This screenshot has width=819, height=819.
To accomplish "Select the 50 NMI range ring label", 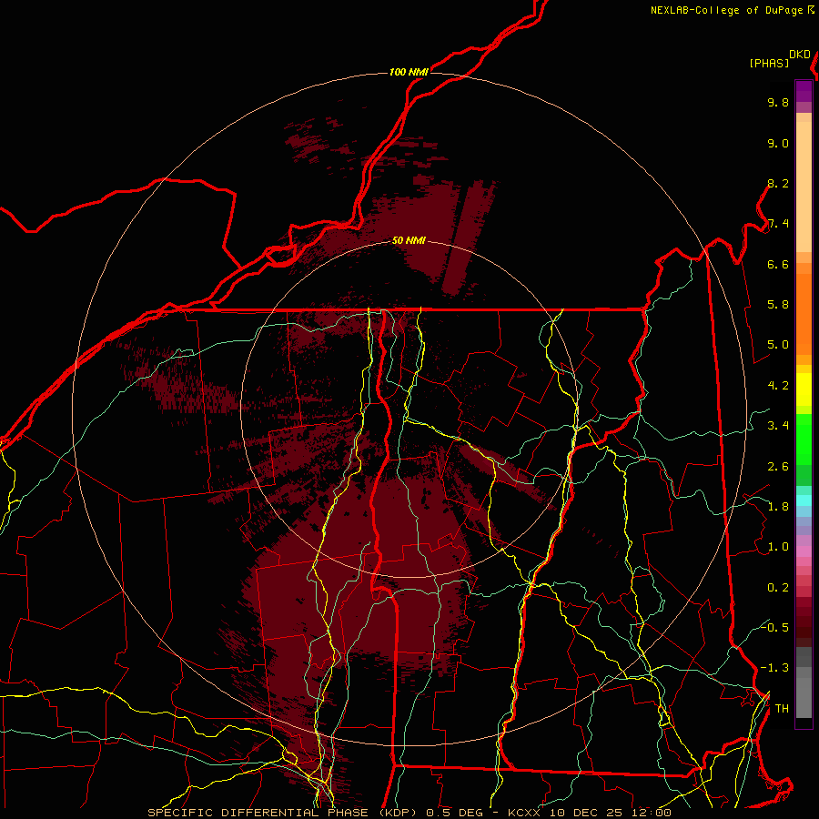I will point(409,240).
